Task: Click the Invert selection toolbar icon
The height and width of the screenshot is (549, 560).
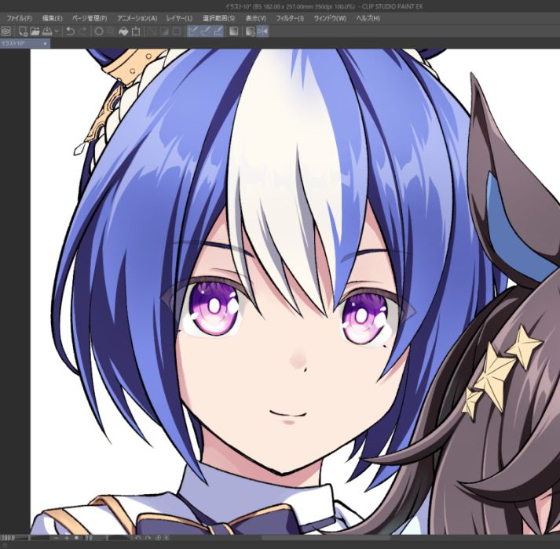Action: click(x=165, y=31)
